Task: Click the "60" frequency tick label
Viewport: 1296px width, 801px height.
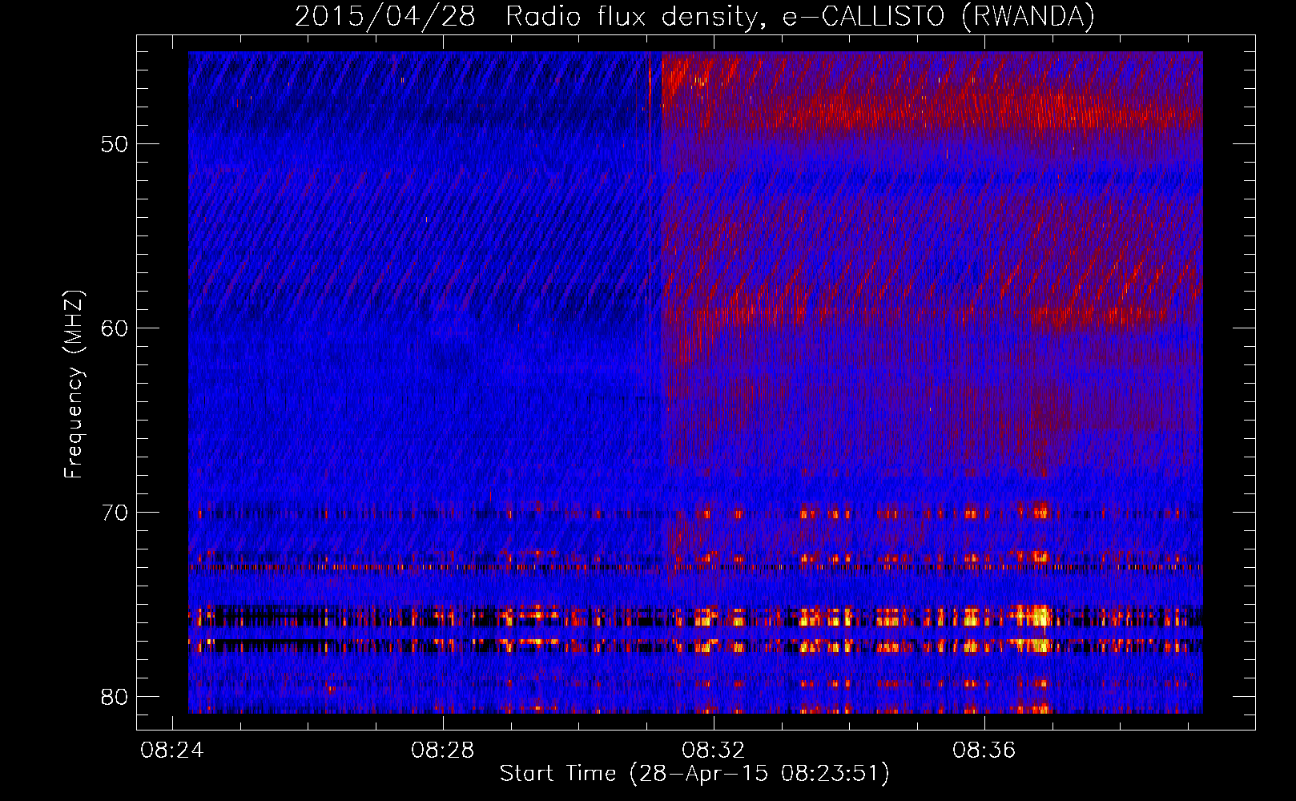Action: coord(115,328)
